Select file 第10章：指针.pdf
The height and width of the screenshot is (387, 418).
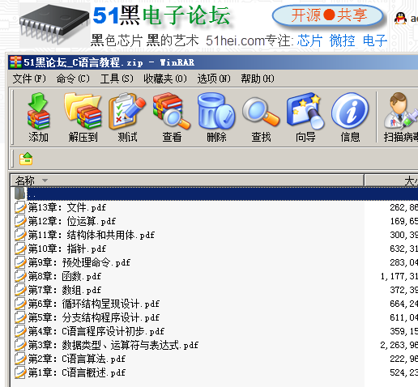(x=67, y=249)
